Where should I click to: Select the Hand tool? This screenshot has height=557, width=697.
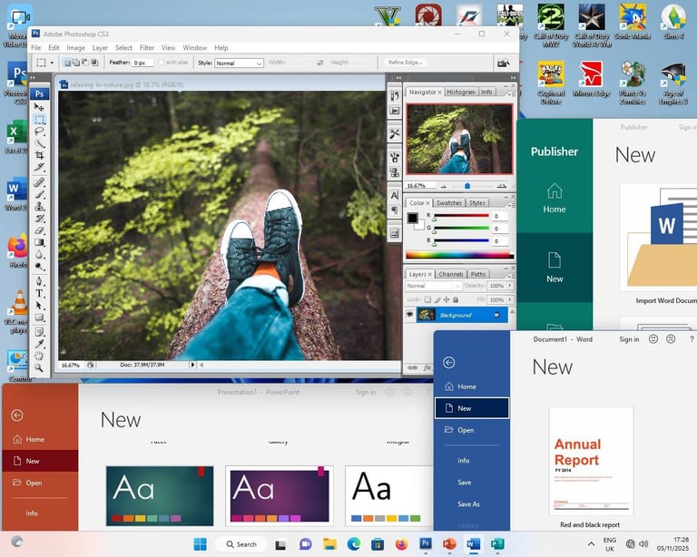39,356
